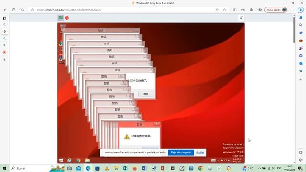Click the Scratch green flag to start
Image resolution: width=306 pixels, height=172 pixels.
[x=61, y=18]
